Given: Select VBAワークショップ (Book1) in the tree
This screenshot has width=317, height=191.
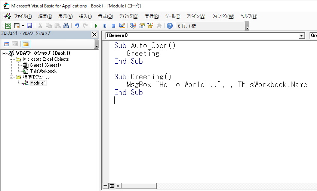Looking at the screenshot, I should (43, 53).
